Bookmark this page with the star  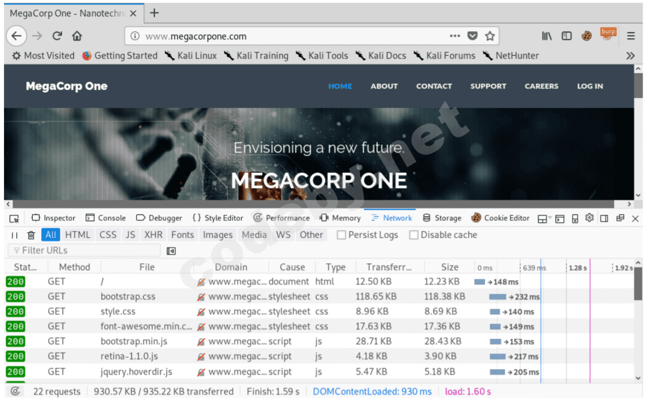point(490,36)
